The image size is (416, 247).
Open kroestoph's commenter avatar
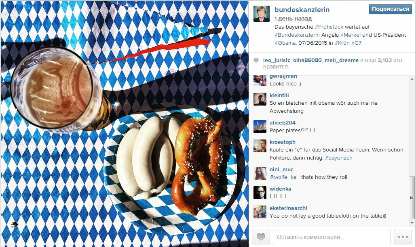coord(260,146)
